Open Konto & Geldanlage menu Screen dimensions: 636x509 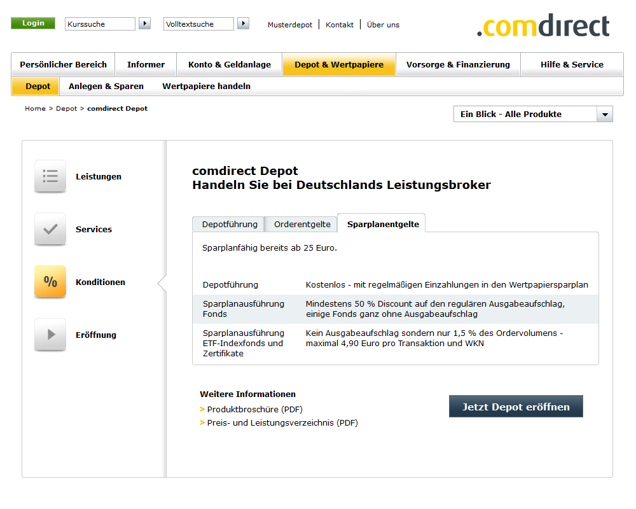pos(230,64)
